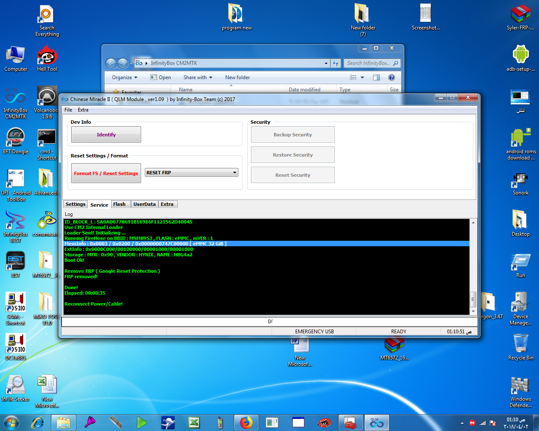
Task: Select the Device Manager desktop shortcut
Action: pyautogui.click(x=520, y=309)
